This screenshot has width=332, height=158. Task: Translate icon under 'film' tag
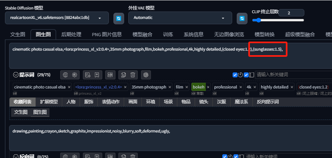coord(176,93)
